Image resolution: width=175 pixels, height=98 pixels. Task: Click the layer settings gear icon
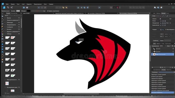coord(172,46)
